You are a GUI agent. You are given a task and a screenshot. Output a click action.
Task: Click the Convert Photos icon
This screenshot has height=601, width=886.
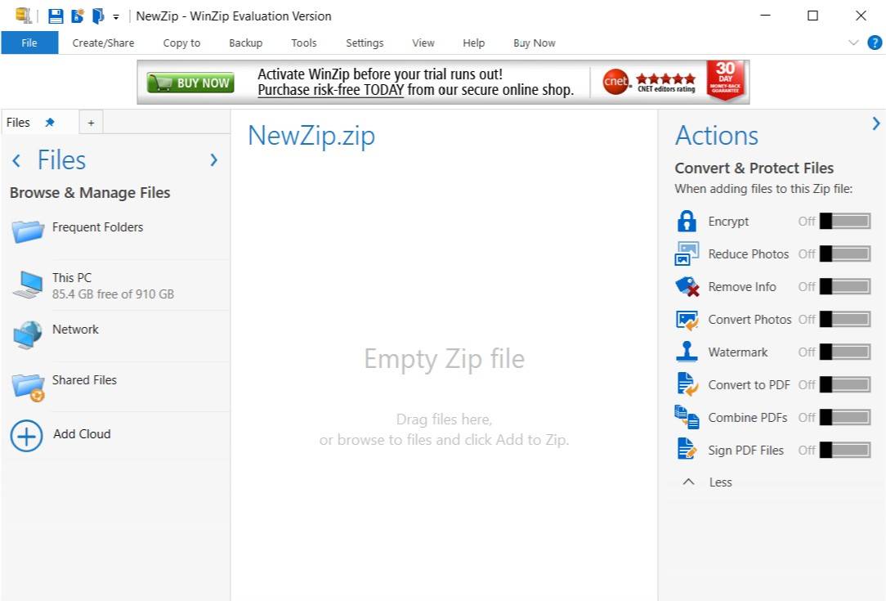point(687,320)
